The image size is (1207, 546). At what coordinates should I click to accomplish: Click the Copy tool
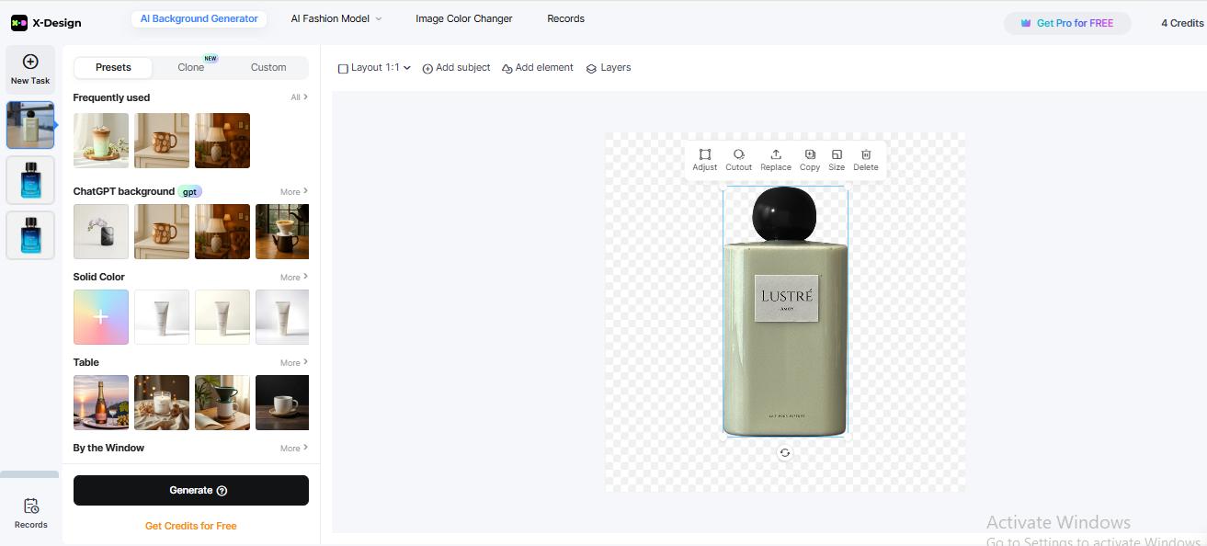[810, 160]
